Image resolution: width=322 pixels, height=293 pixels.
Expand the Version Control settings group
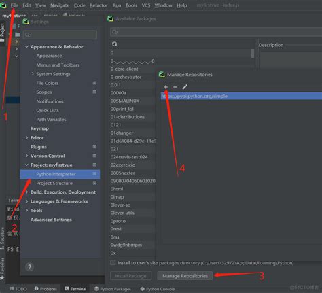pos(26,156)
